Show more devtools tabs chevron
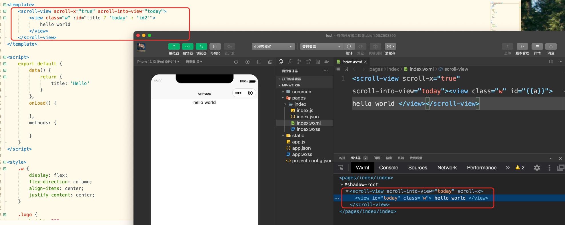Image resolution: width=565 pixels, height=225 pixels. [x=508, y=168]
